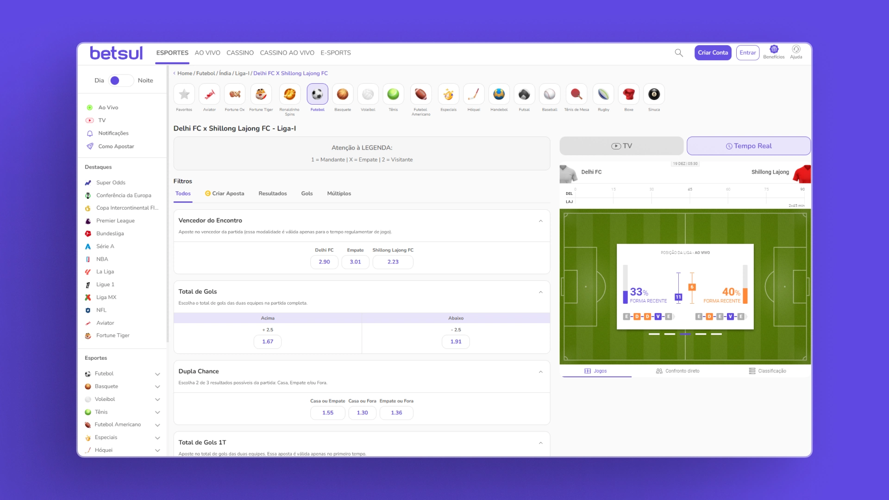Select the Tempo Real button

pyautogui.click(x=749, y=146)
